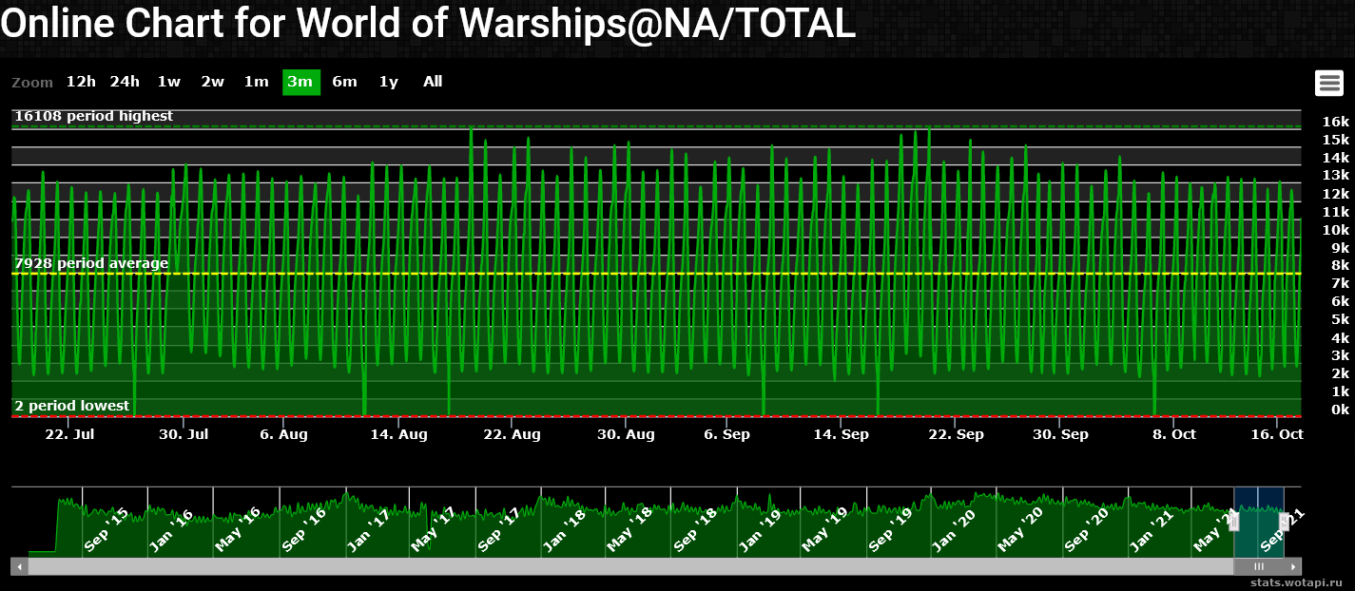Click the Sep '16 area in navigator
The height and width of the screenshot is (591, 1355).
click(x=304, y=527)
